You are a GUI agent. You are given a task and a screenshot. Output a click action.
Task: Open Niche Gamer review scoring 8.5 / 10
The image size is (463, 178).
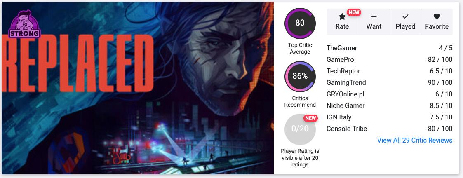[390, 105]
